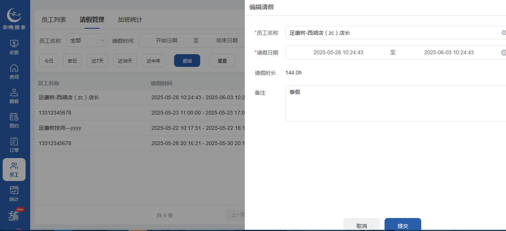Click the 取消 cancel button

click(361, 225)
